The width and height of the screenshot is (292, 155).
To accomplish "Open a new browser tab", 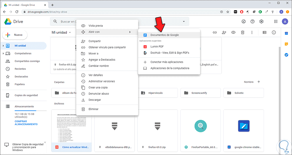I will coord(52,5).
